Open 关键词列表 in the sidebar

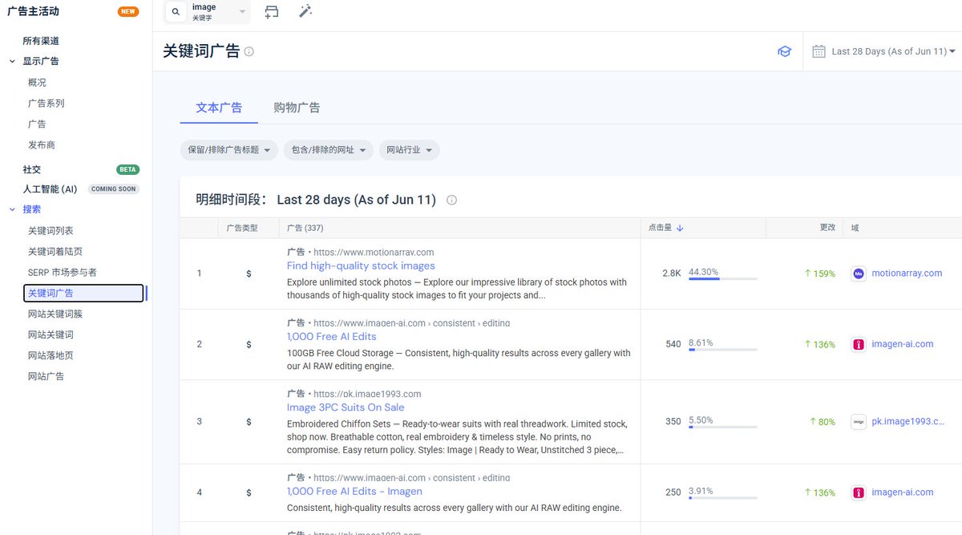click(51, 231)
